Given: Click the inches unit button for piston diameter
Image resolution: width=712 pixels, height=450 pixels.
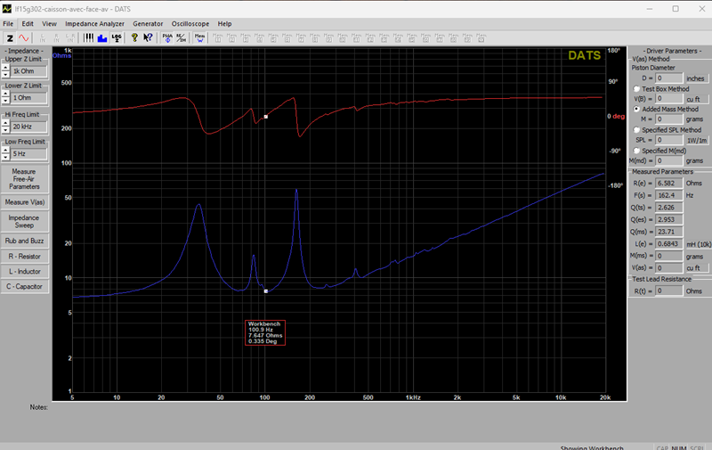Looking at the screenshot, I should click(x=696, y=78).
